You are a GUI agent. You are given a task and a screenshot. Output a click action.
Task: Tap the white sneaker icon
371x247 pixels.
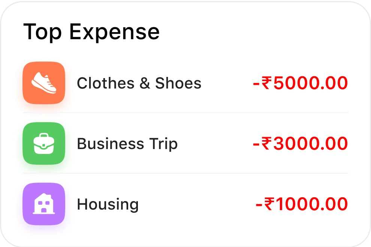44,83
